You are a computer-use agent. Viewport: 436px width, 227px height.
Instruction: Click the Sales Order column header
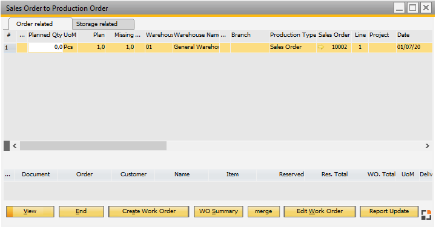334,35
